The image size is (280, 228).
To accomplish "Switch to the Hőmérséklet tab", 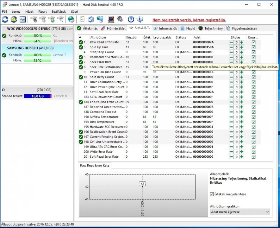I will tap(113, 28).
